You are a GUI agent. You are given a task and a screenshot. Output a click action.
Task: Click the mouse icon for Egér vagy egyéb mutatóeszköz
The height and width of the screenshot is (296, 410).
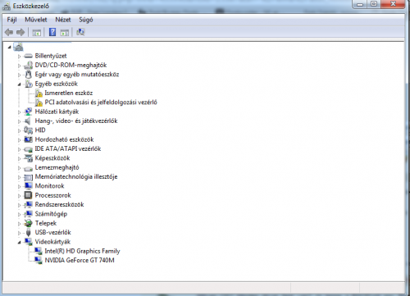(28, 75)
